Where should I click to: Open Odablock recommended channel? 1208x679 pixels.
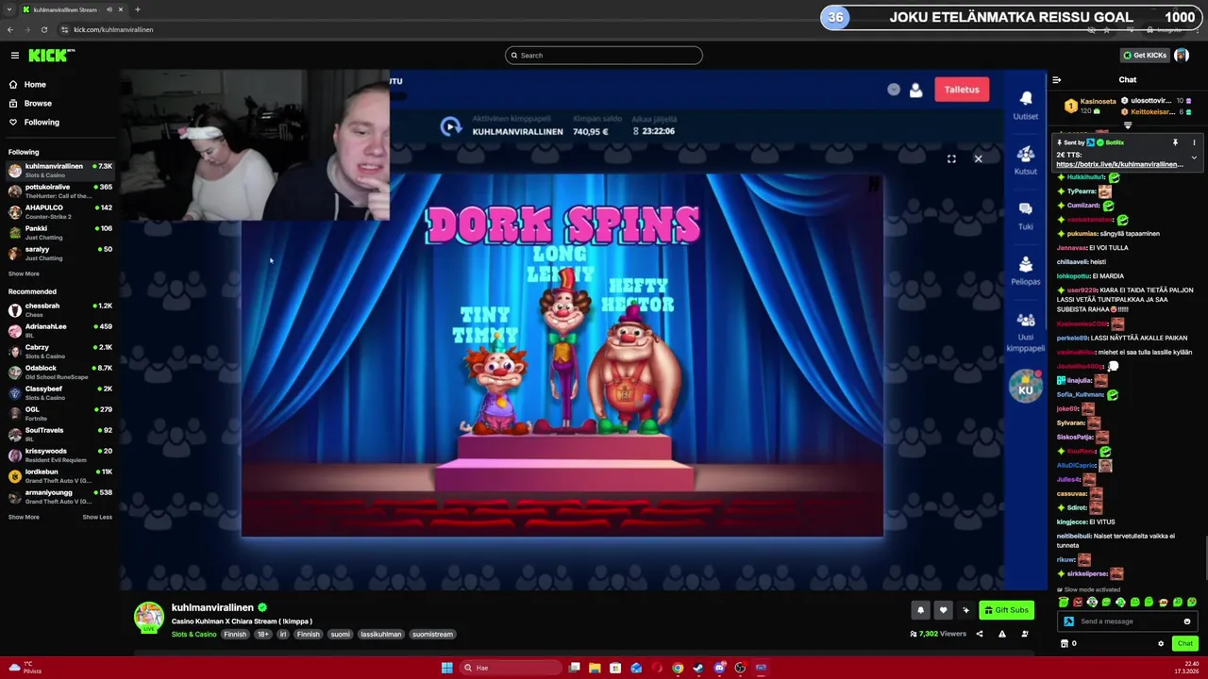(59, 372)
